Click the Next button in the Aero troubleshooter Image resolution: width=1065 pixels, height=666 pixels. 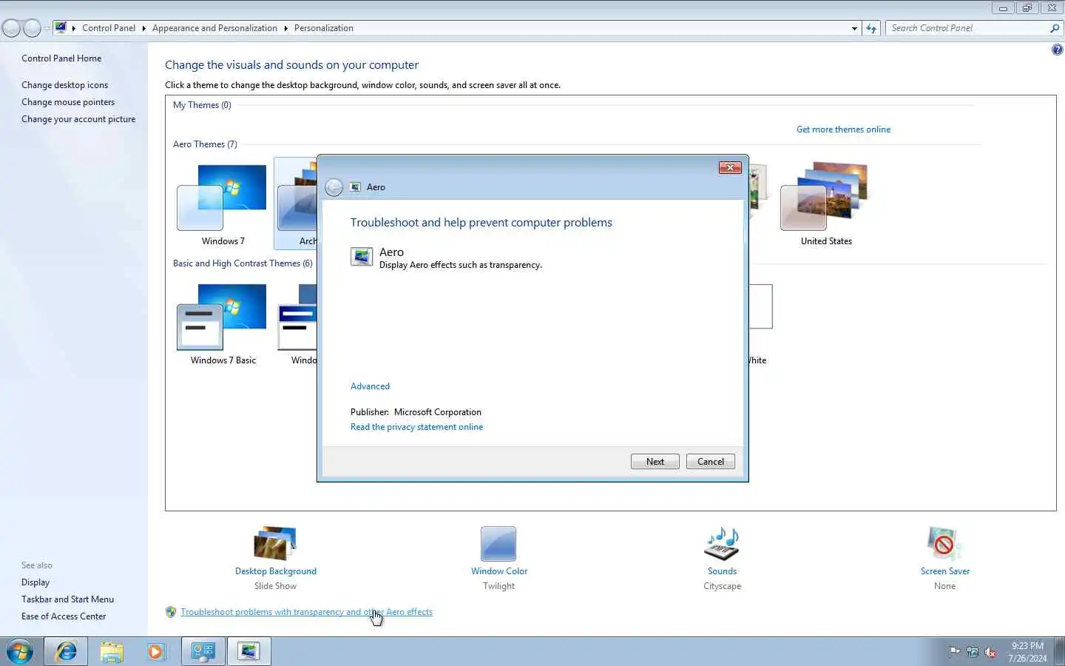[655, 461]
